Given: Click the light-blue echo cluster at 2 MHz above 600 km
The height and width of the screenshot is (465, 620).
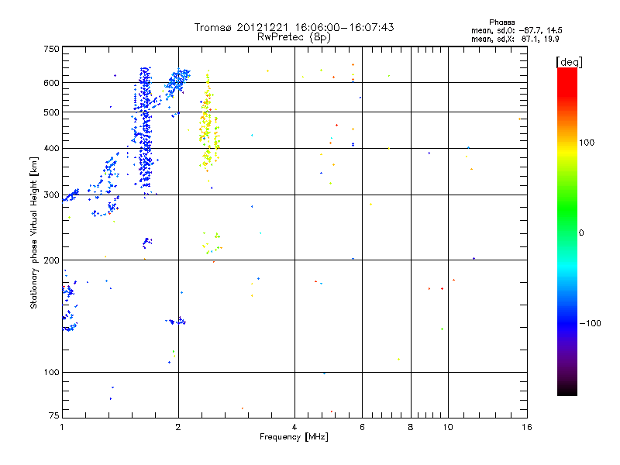Looking at the screenshot, I should pyautogui.click(x=178, y=81).
